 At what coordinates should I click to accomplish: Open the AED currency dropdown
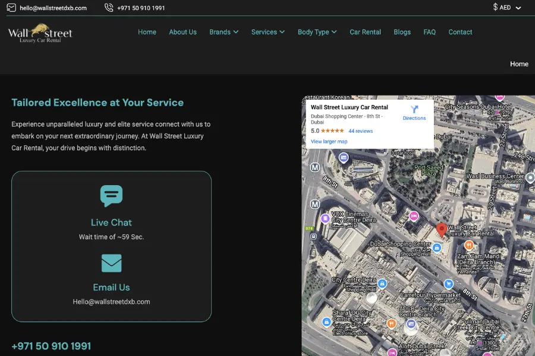[x=506, y=8]
